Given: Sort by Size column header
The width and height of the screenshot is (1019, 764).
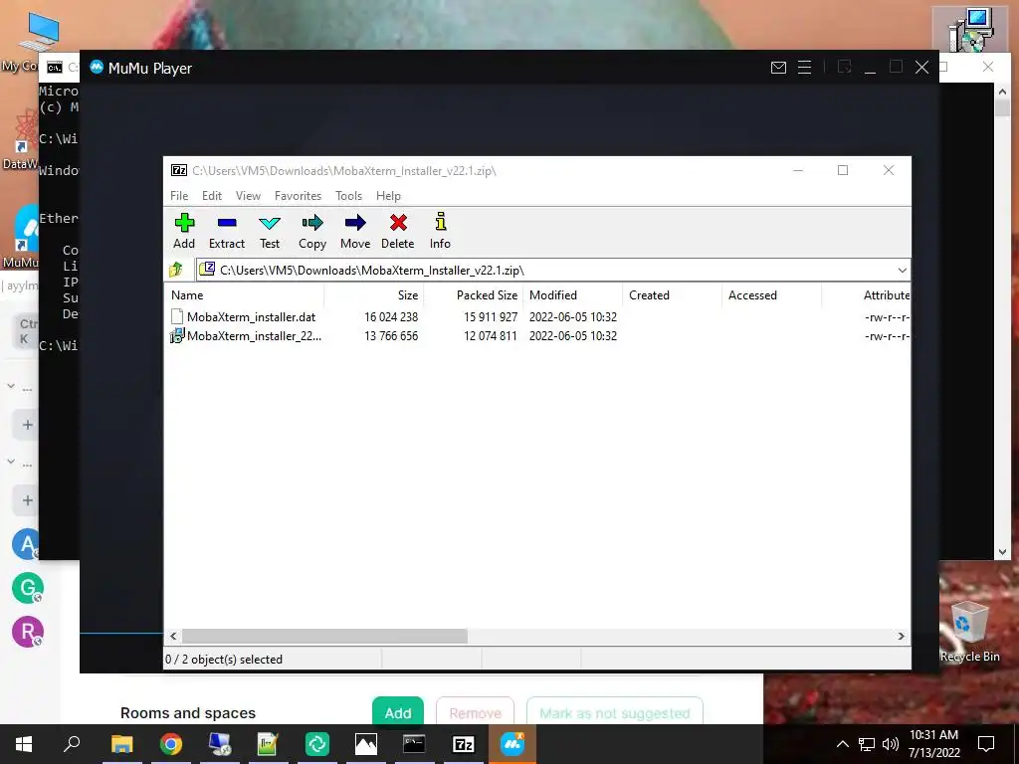Looking at the screenshot, I should (374, 294).
